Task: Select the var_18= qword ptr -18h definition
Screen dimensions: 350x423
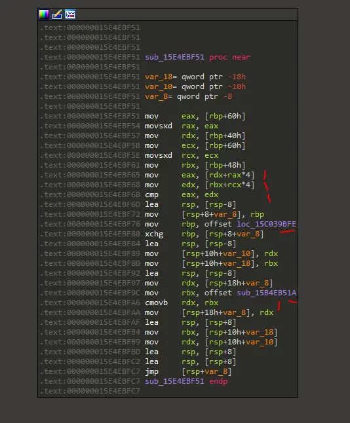Action: click(x=195, y=77)
